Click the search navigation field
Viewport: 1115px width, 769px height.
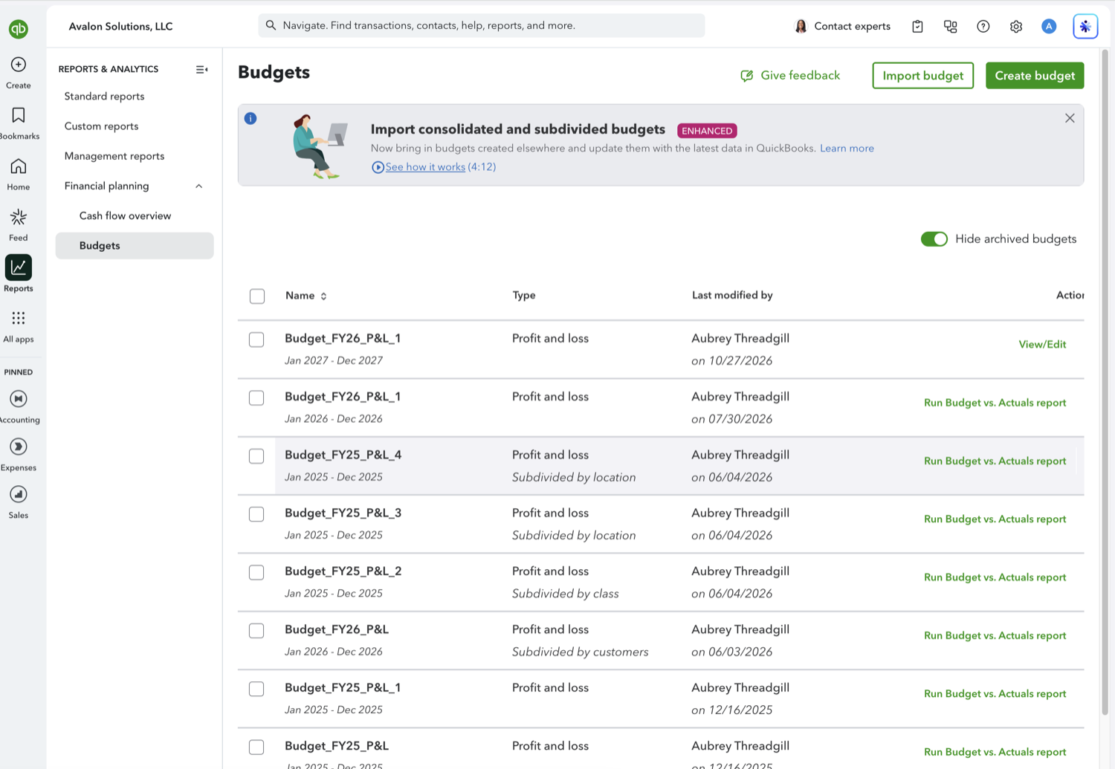(x=482, y=25)
